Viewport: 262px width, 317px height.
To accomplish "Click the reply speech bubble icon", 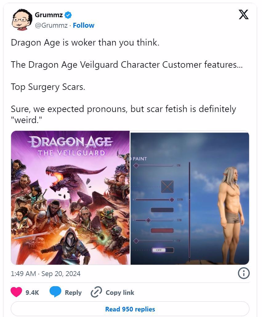I will tap(55, 292).
